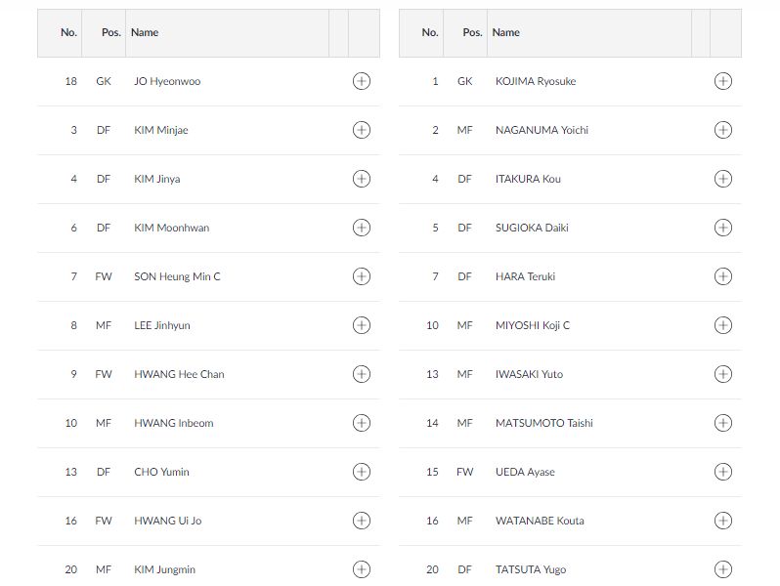The height and width of the screenshot is (586, 780).
Task: Expand WATANABE Kouta's row
Action: coord(723,521)
